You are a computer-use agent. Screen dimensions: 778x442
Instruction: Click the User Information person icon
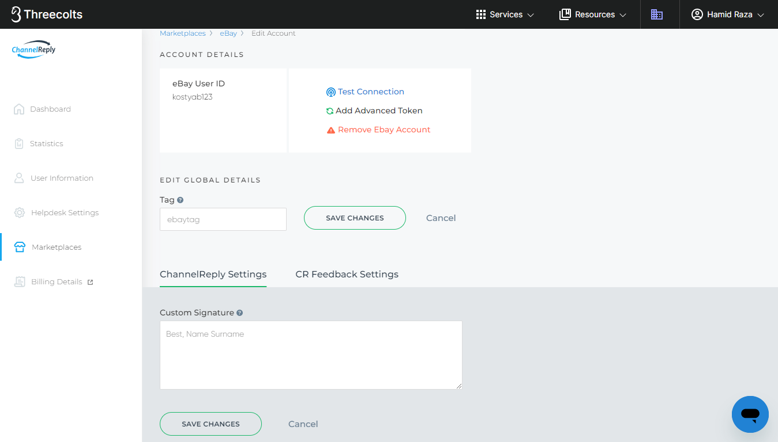pyautogui.click(x=19, y=178)
